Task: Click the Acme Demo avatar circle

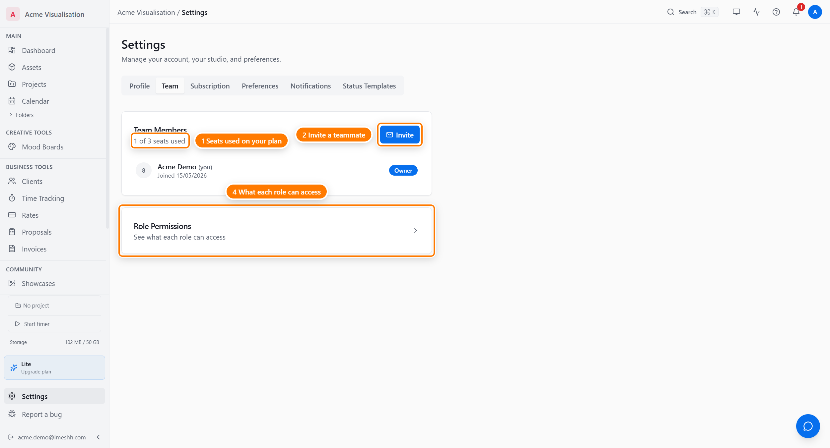Action: [x=144, y=170]
